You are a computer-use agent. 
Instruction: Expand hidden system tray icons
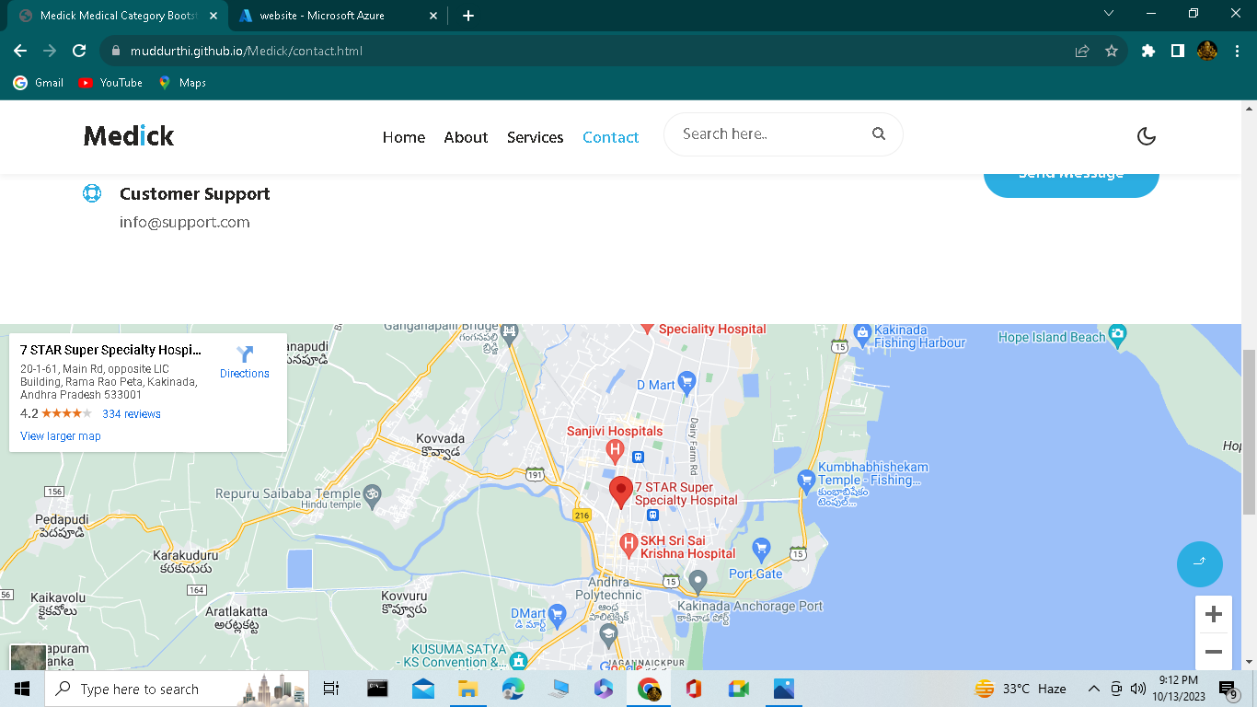(x=1094, y=688)
